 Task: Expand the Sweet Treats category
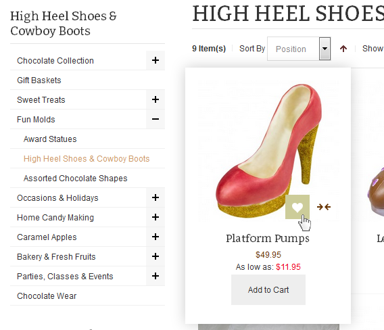point(155,99)
